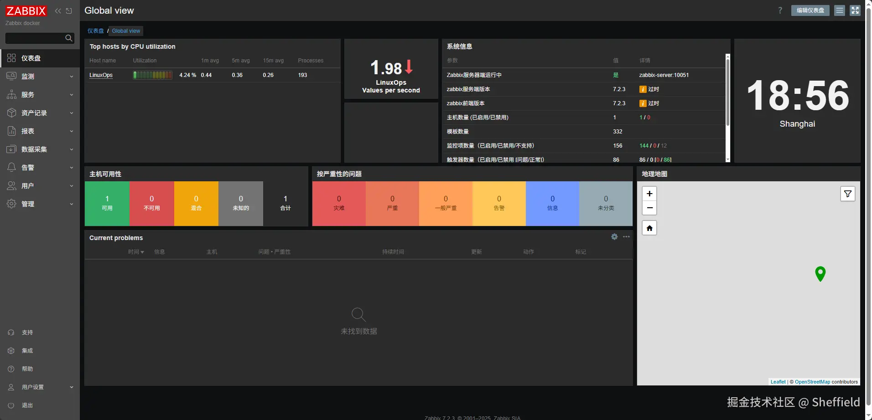Open the dashboard actions hamburger menu
The width and height of the screenshot is (872, 420).
pos(840,10)
